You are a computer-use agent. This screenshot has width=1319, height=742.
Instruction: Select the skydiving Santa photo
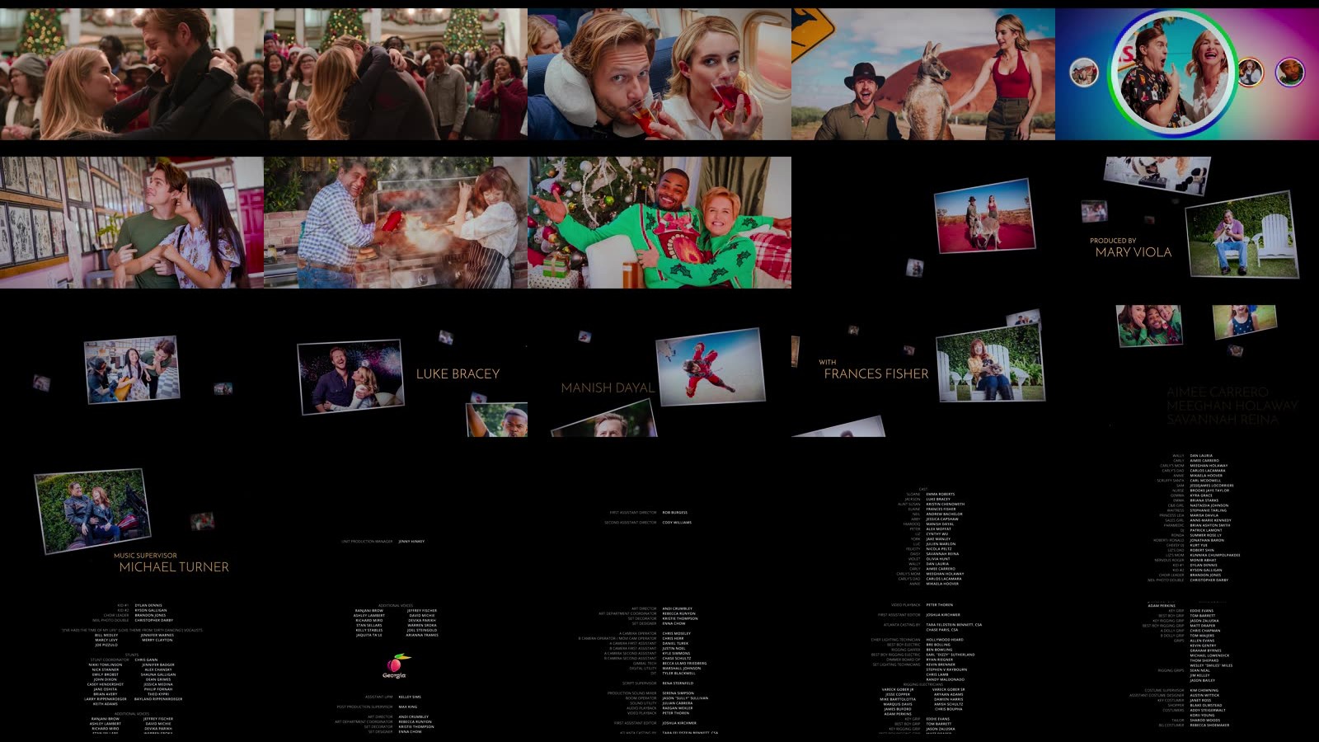tap(711, 366)
